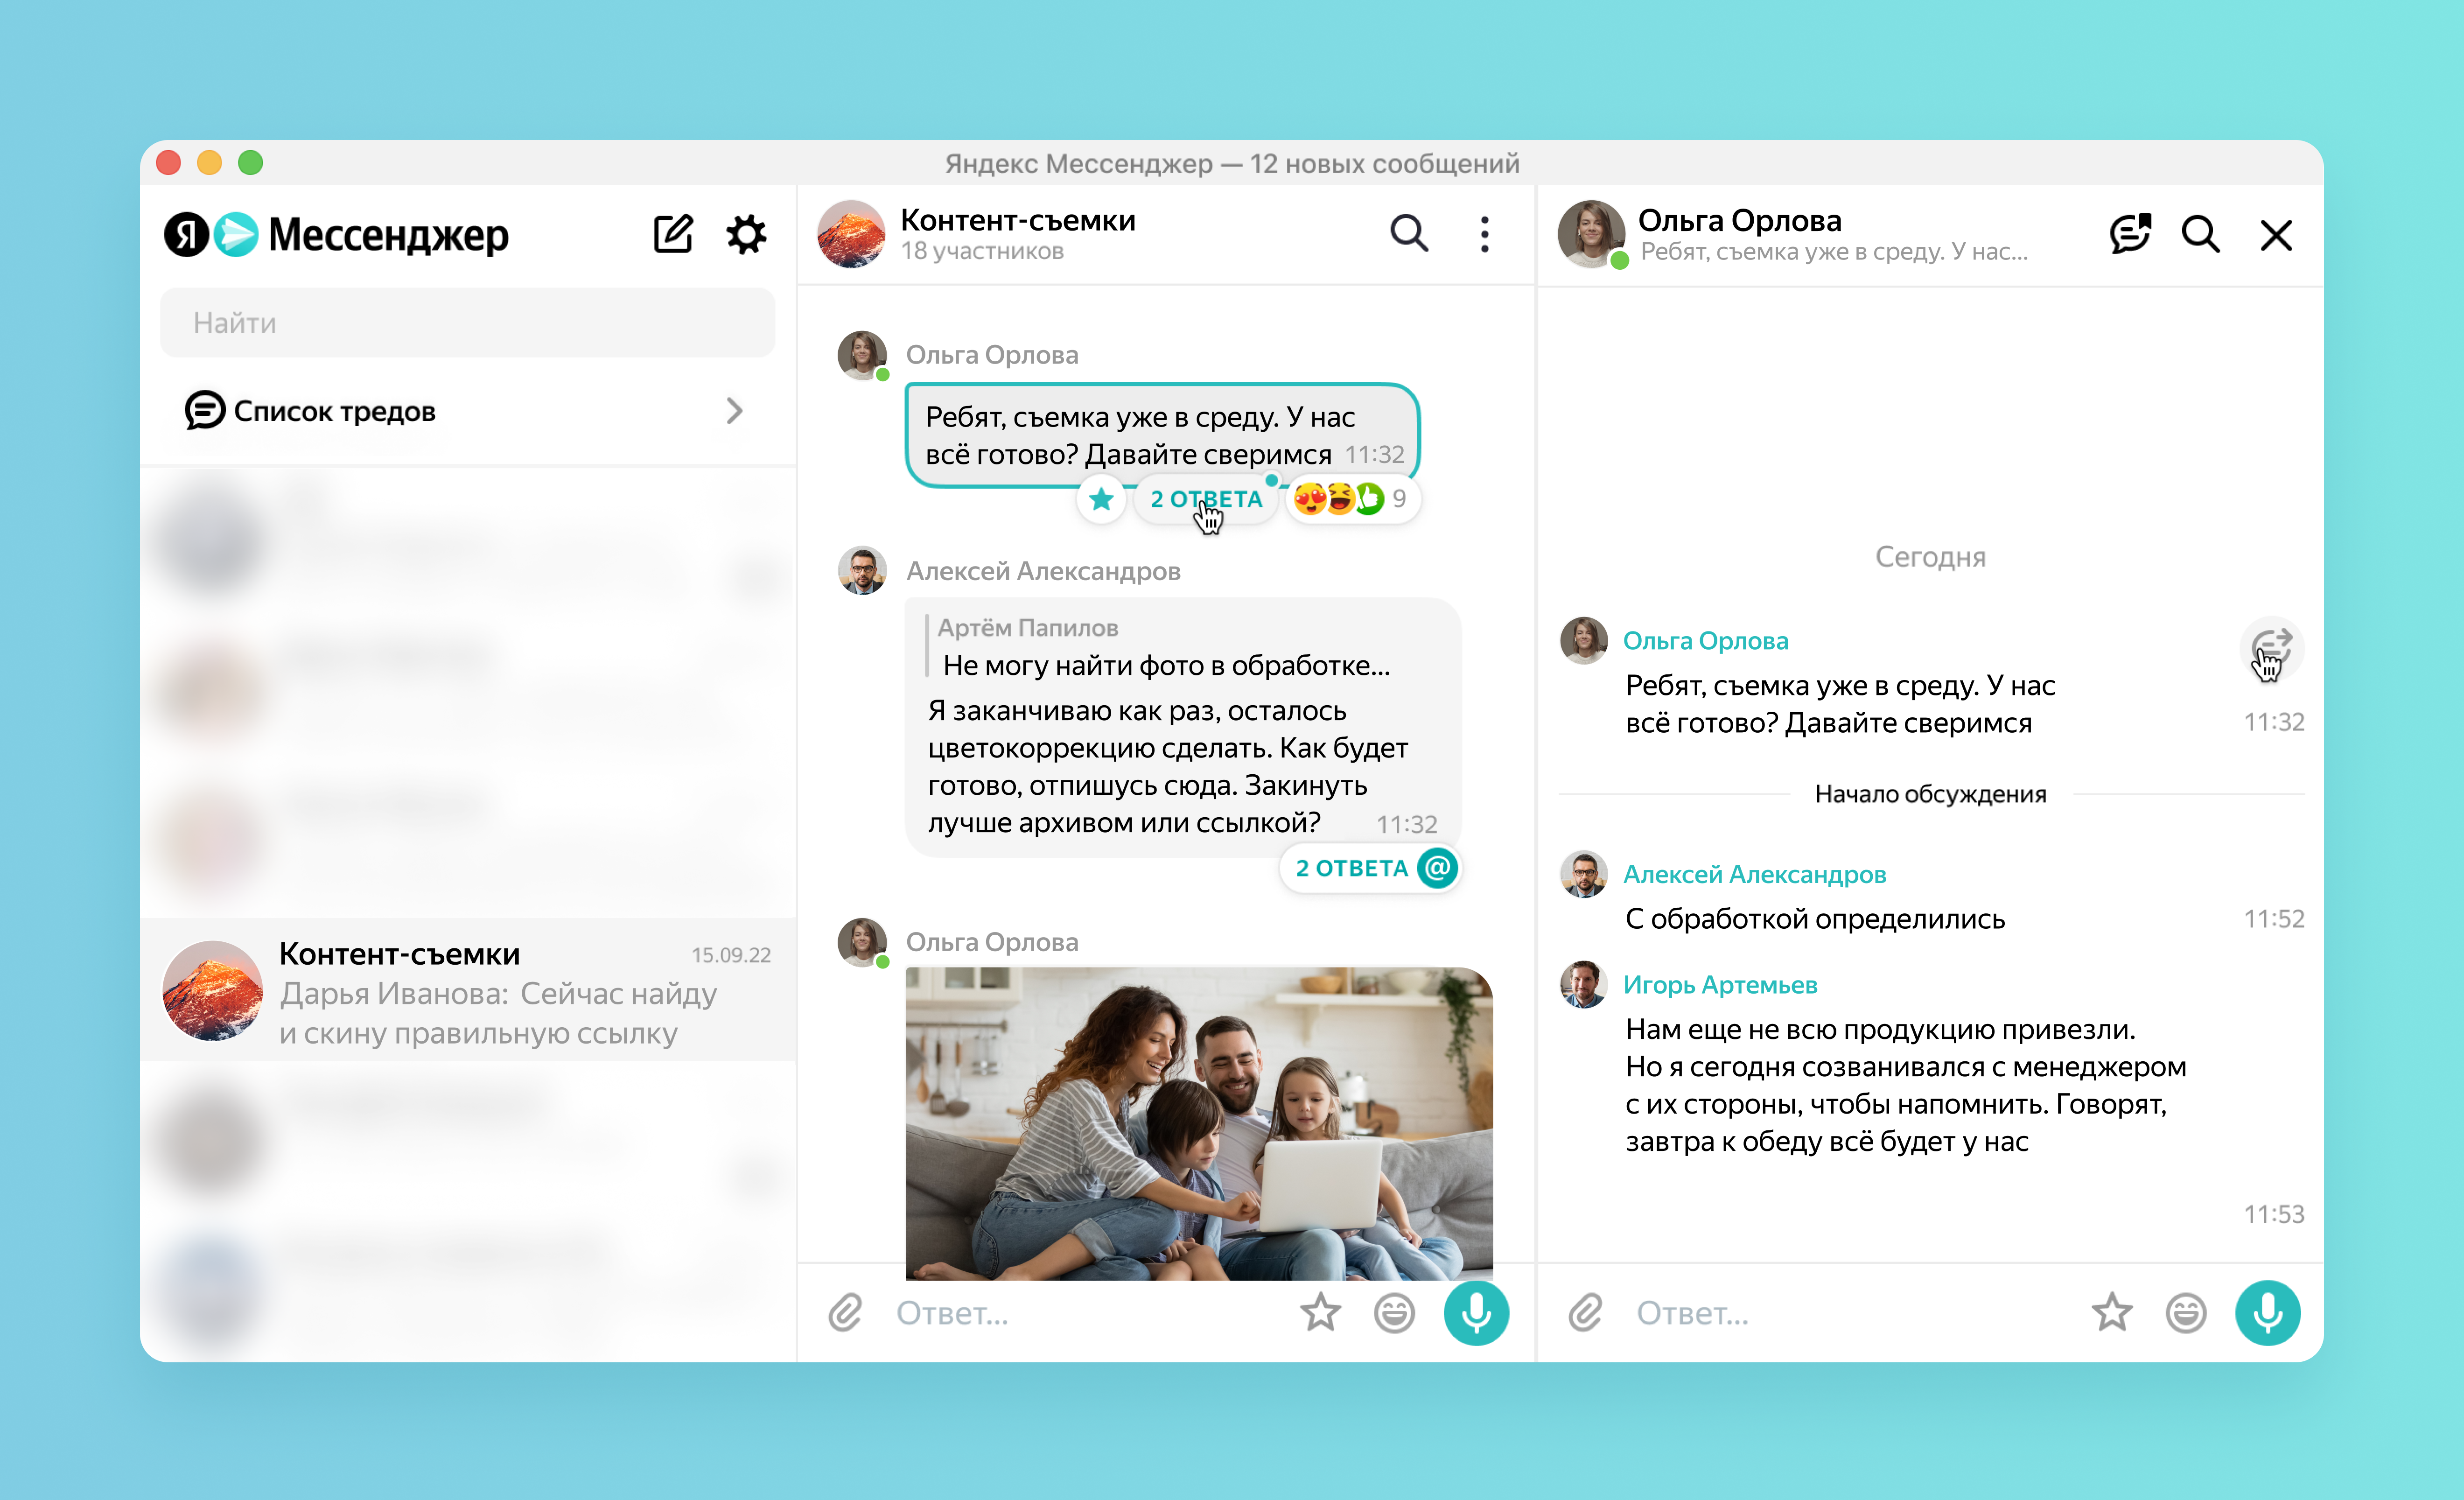
Task: Click Алексей Александров avatar in main chat
Action: click(x=862, y=571)
